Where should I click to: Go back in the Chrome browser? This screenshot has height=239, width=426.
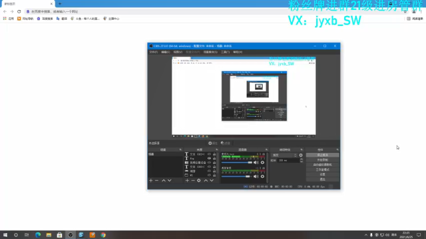pos(5,12)
